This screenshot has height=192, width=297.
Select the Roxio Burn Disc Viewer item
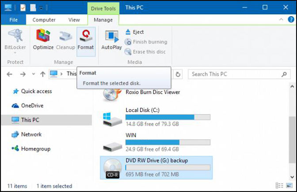[x=141, y=93]
